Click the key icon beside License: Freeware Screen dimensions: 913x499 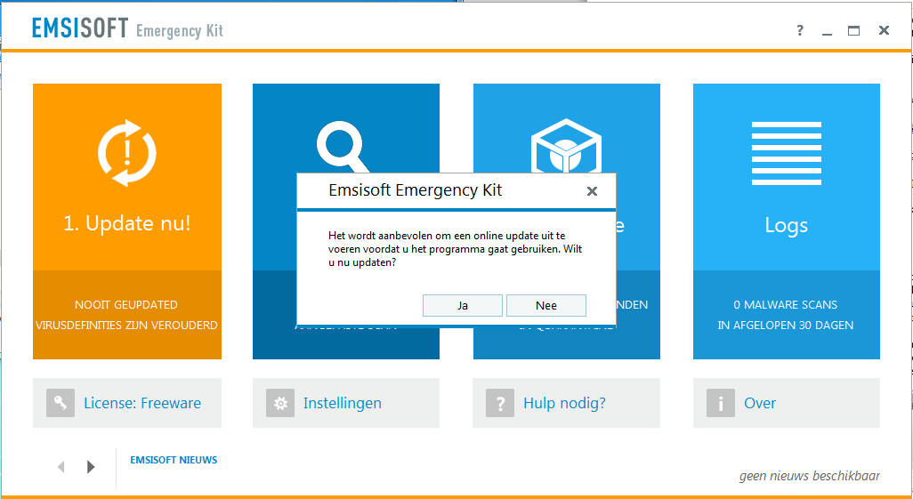tap(61, 403)
